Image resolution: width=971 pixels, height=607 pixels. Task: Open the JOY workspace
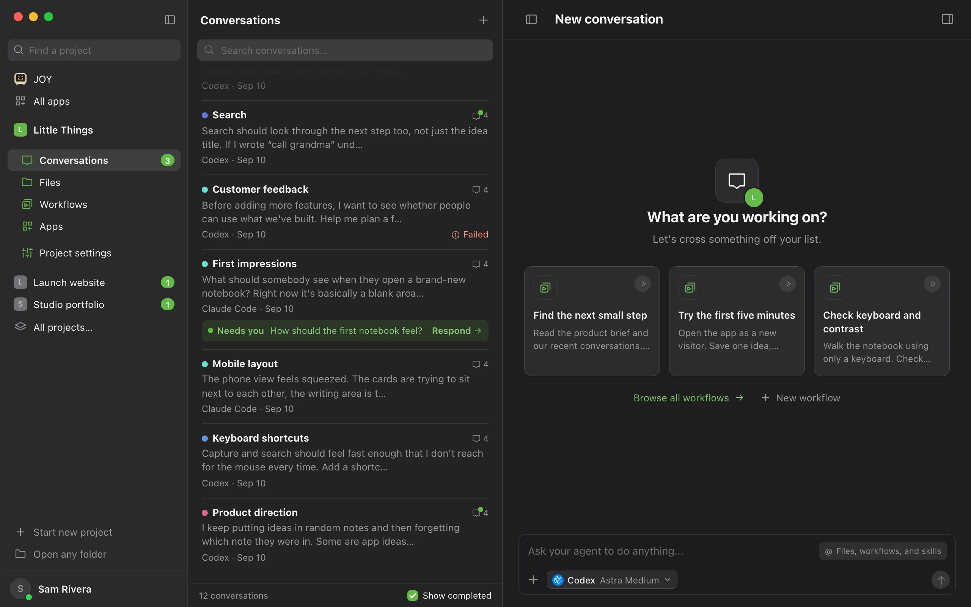pyautogui.click(x=94, y=79)
